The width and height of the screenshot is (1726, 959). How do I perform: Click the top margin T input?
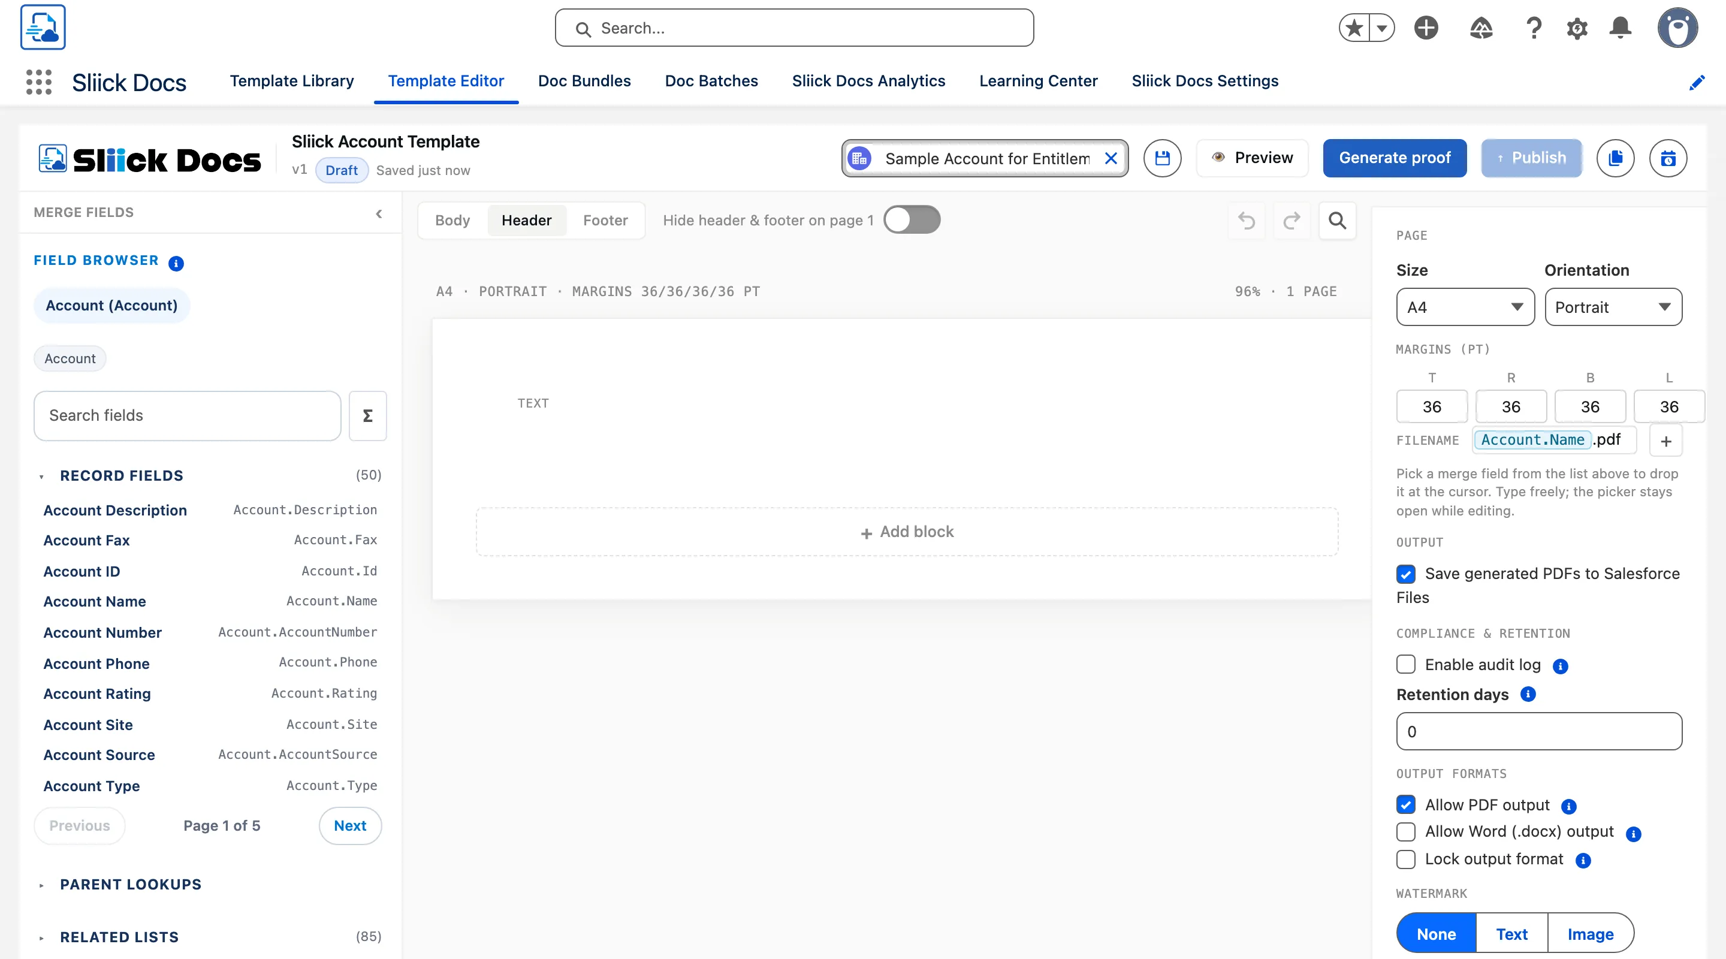(x=1432, y=407)
